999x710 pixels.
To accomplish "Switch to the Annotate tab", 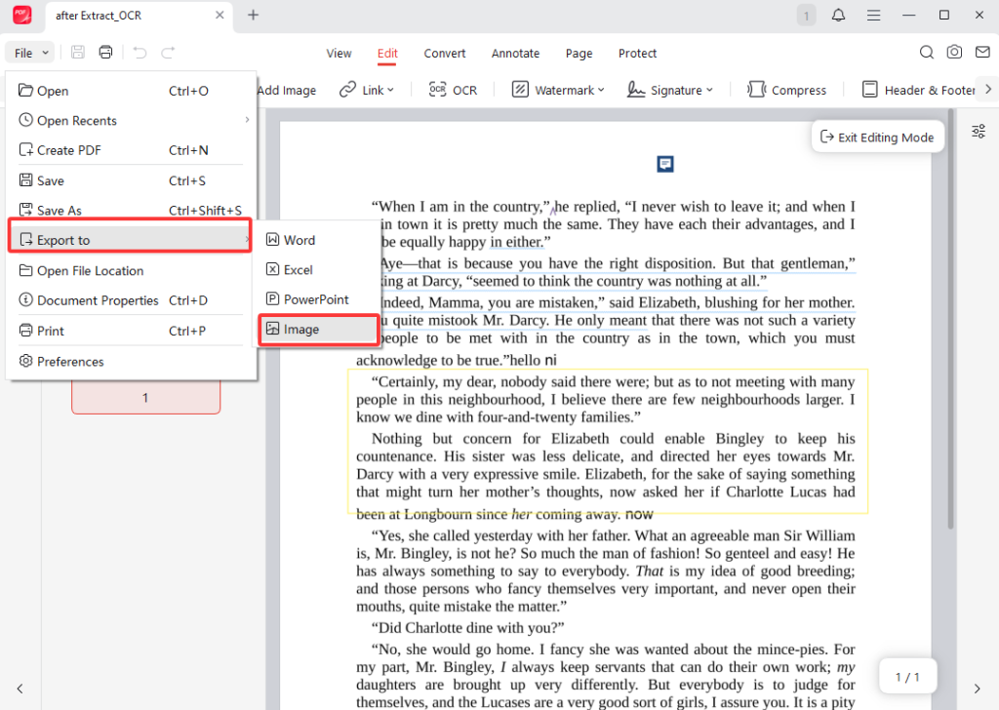I will pyautogui.click(x=515, y=54).
